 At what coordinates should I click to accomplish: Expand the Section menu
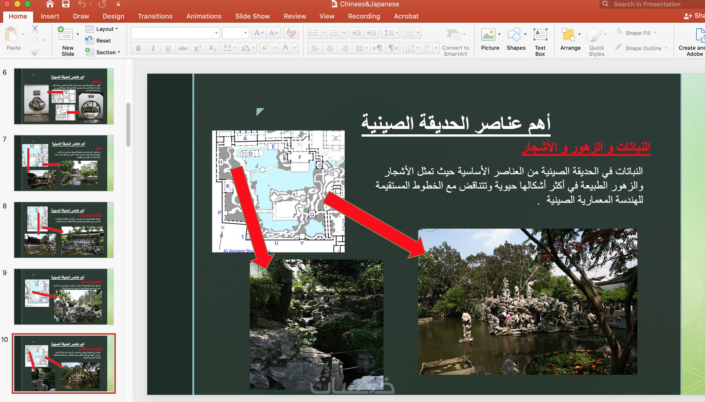(x=104, y=52)
